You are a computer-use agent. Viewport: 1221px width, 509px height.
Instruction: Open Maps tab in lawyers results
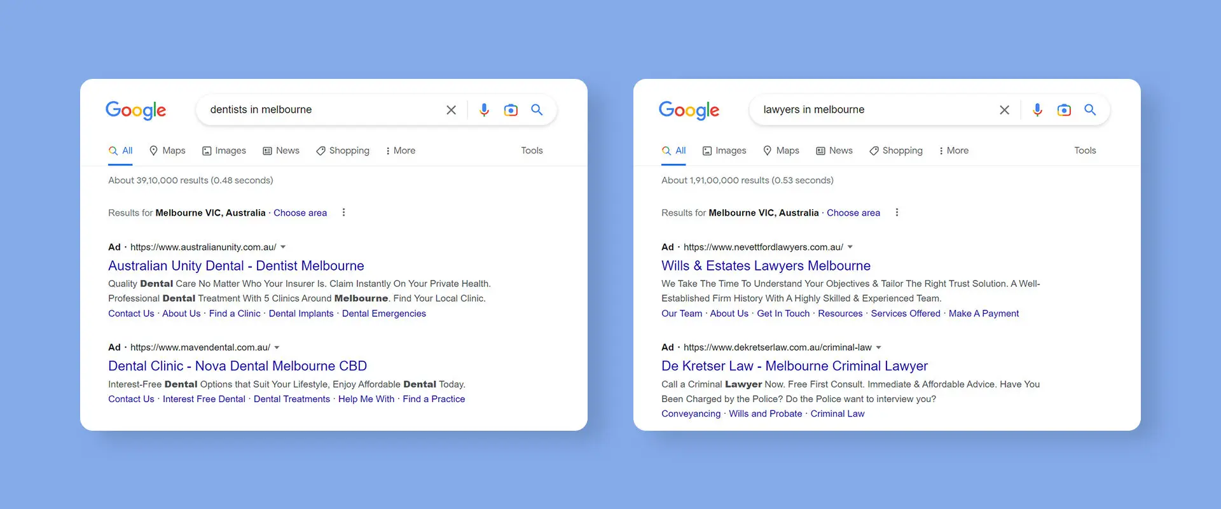(x=782, y=151)
